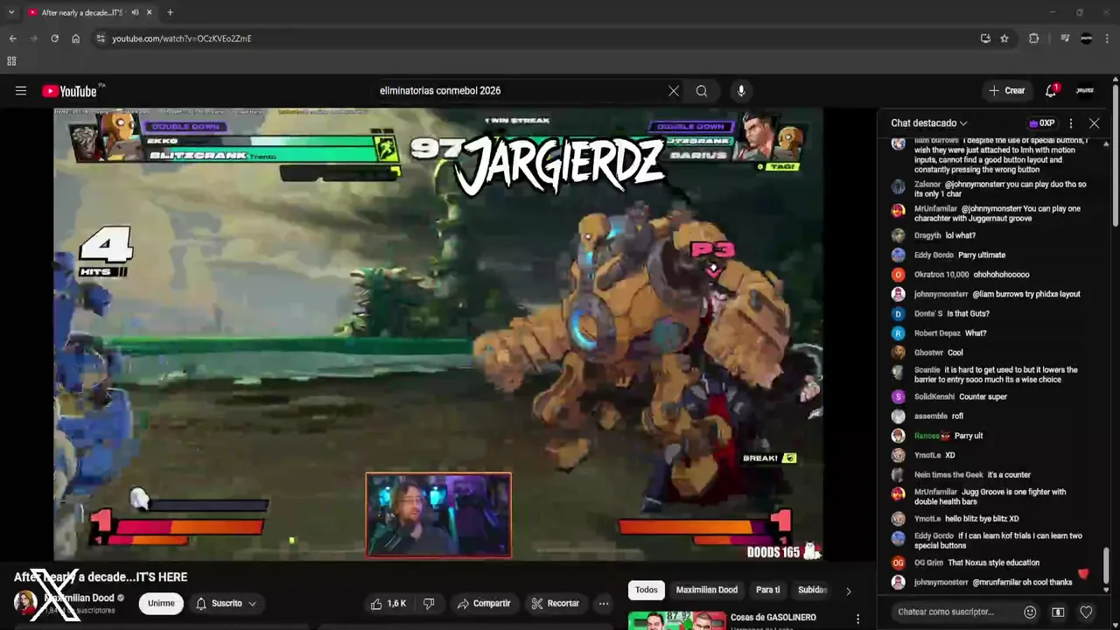This screenshot has width=1120, height=630.
Task: Bookmark this page with the star icon
Action: point(1004,38)
